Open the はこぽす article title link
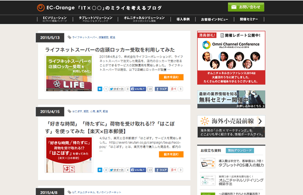 [110, 127]
